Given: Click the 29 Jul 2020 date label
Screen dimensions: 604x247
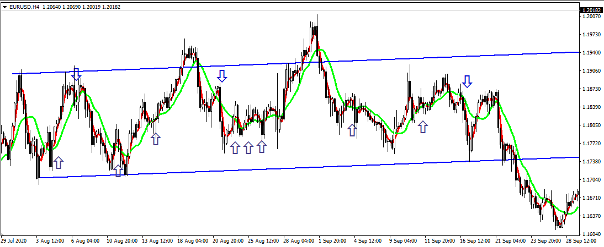Looking at the screenshot, I should click(14, 241).
